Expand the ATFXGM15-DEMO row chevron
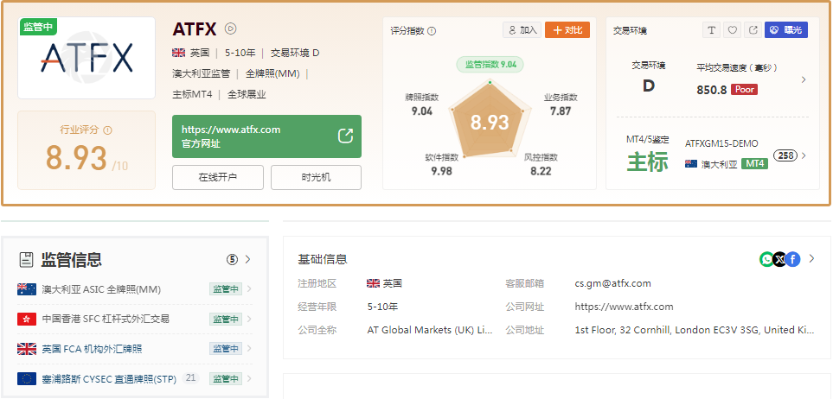Screen dimensions: 833x399 tap(804, 155)
